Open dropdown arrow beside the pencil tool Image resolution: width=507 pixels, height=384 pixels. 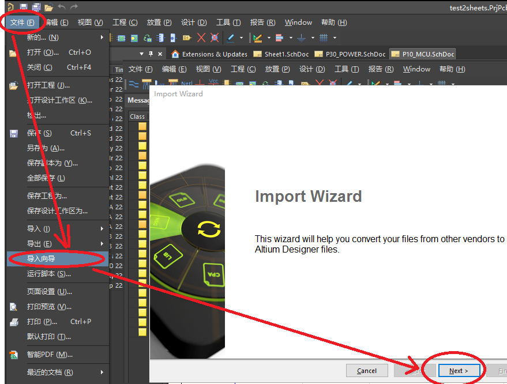click(241, 38)
